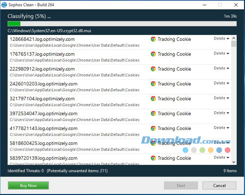Open Delete dropdown for 2426010203.log.optimizely.com
Image resolution: width=245 pixels, height=195 pixels.
click(x=221, y=83)
